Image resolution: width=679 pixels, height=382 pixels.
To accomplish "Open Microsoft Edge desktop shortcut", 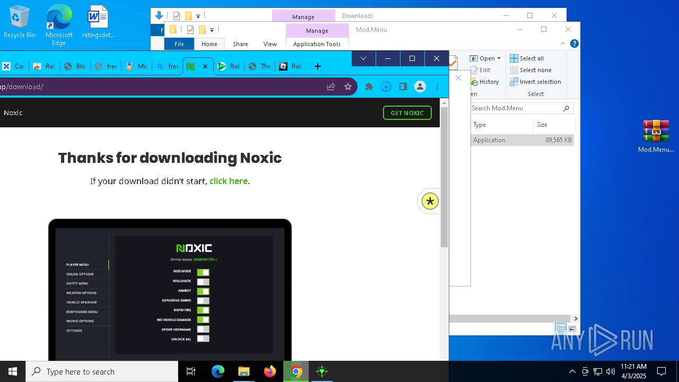I will click(59, 25).
